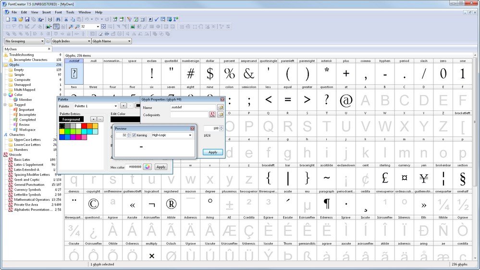The height and width of the screenshot is (270, 480).
Task: Click the Find binoculars icon
Action: [x=58, y=19]
